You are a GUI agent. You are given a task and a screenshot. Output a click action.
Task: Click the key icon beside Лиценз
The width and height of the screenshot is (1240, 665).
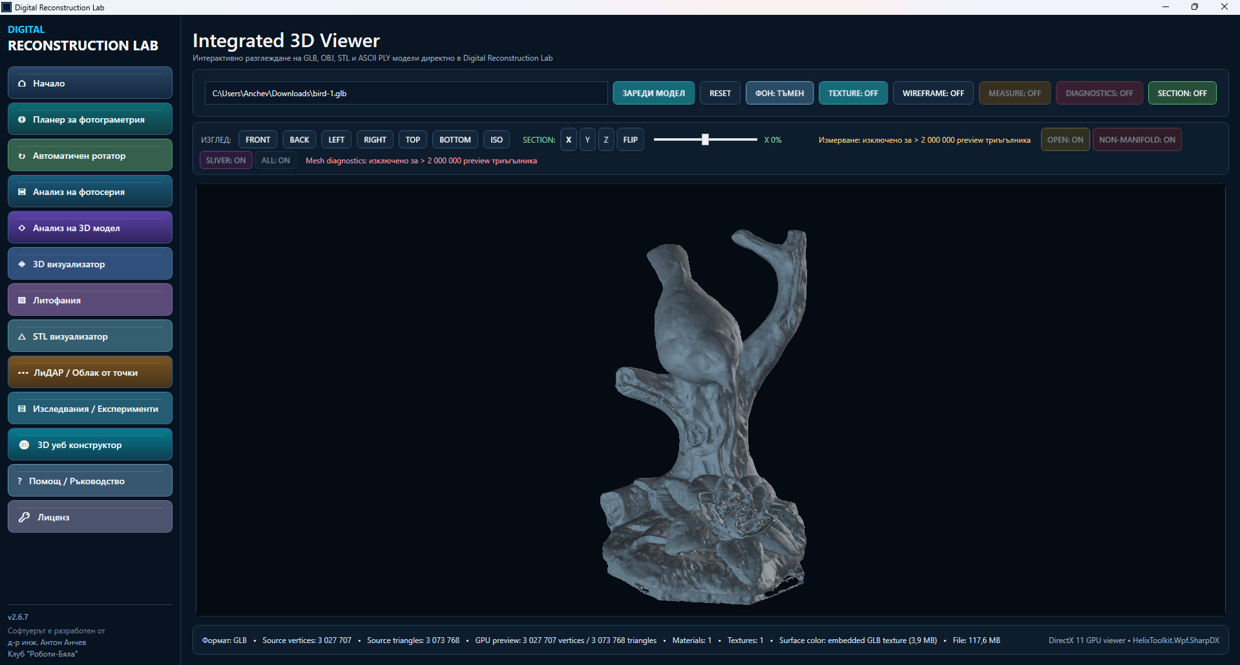pos(25,517)
